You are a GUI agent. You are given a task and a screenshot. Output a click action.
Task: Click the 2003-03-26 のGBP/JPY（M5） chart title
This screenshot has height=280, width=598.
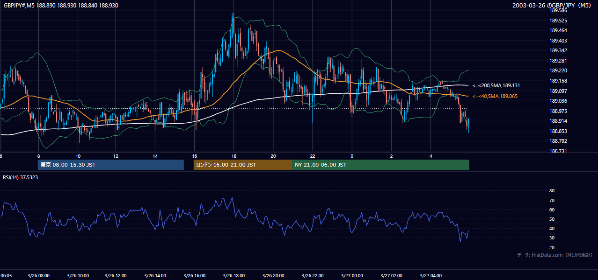pos(553,5)
